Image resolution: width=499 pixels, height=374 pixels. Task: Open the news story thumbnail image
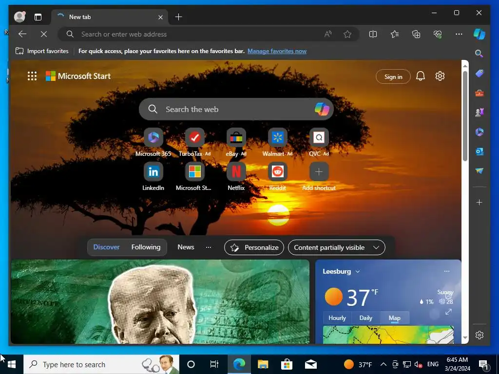pyautogui.click(x=160, y=301)
